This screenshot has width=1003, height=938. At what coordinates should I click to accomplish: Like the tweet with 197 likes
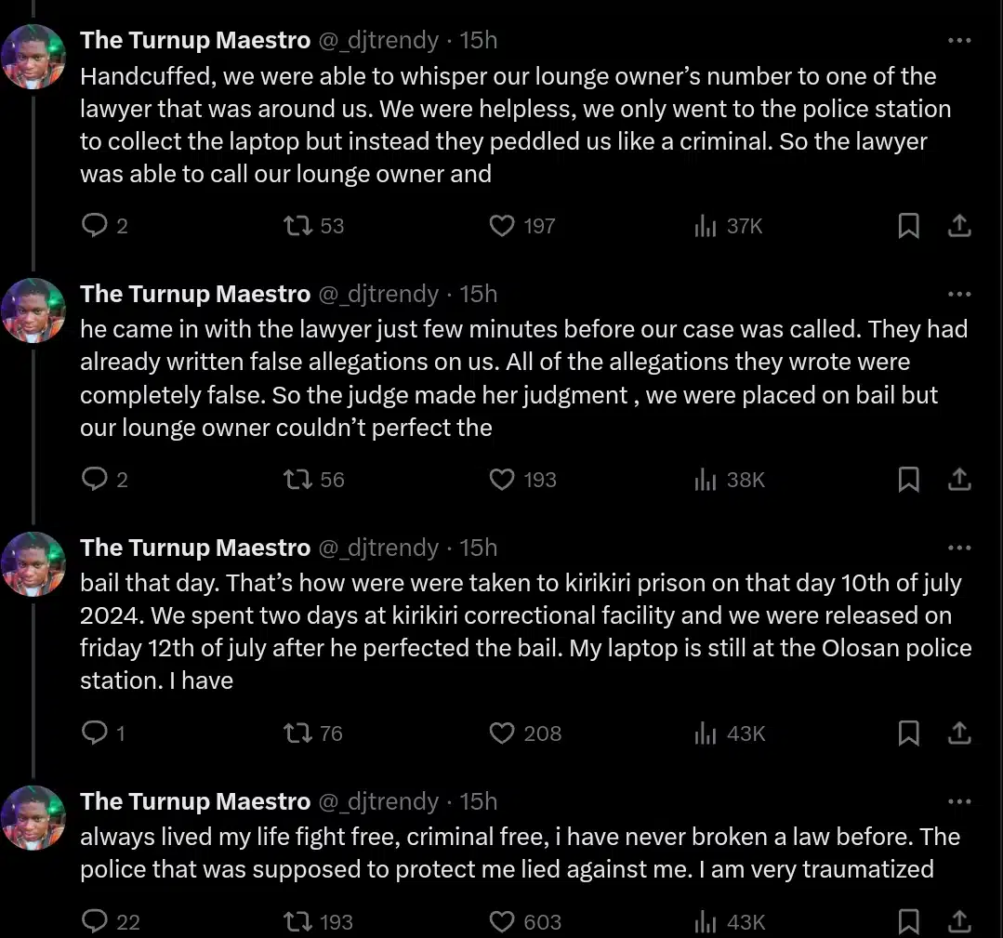click(x=502, y=226)
